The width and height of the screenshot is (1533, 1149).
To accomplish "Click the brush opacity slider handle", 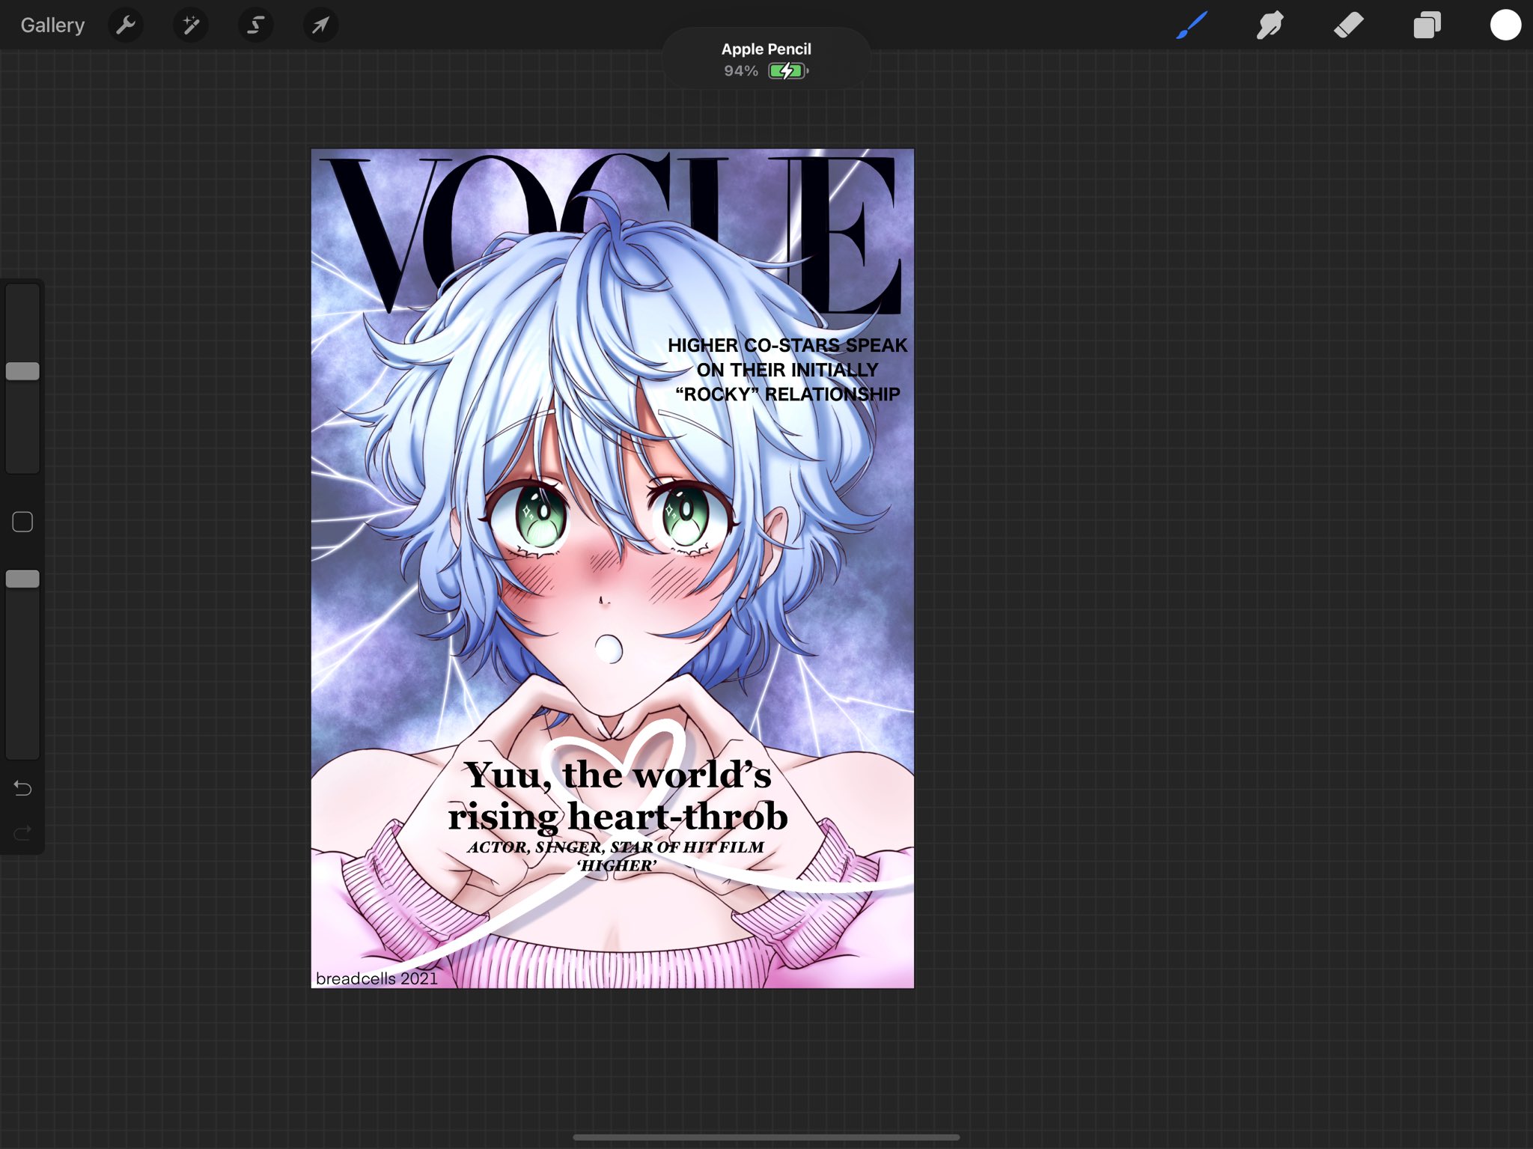I will (x=22, y=579).
